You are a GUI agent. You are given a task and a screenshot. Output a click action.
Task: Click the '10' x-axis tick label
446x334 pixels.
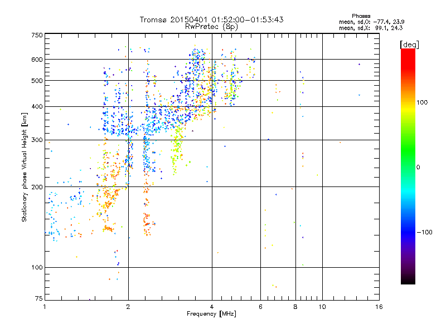point(322,307)
